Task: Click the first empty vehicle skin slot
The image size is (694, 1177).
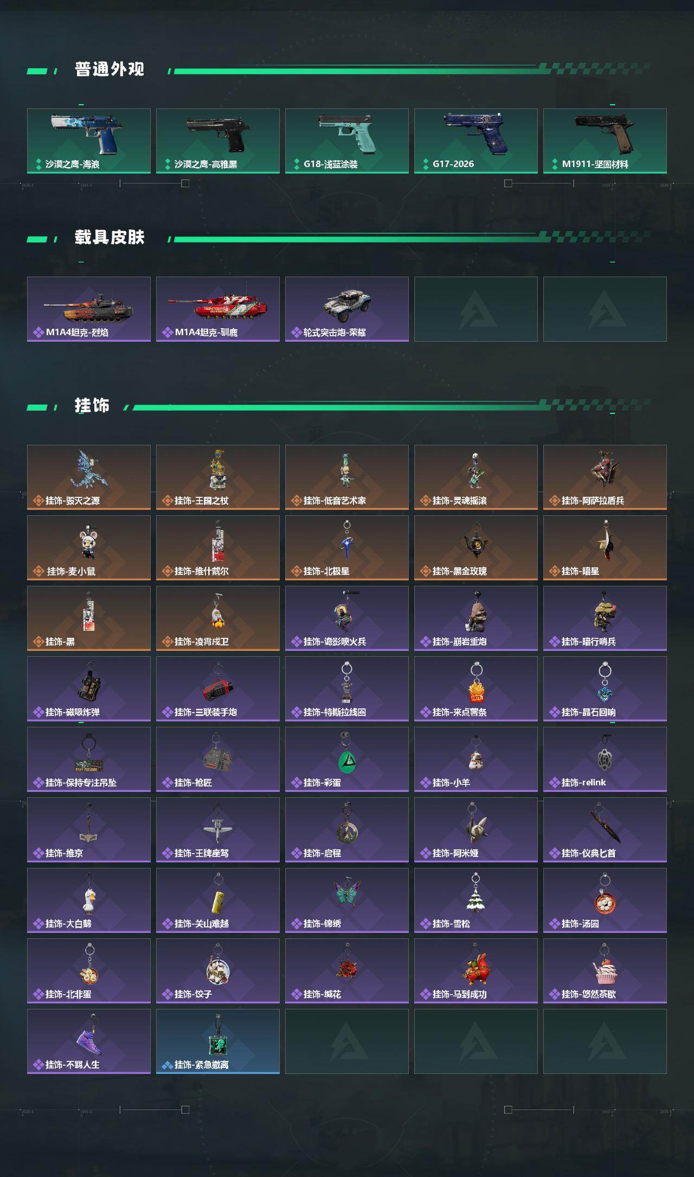Action: click(x=476, y=309)
